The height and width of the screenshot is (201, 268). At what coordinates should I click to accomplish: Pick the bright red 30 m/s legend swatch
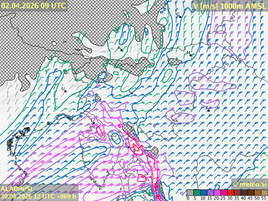click(x=230, y=193)
